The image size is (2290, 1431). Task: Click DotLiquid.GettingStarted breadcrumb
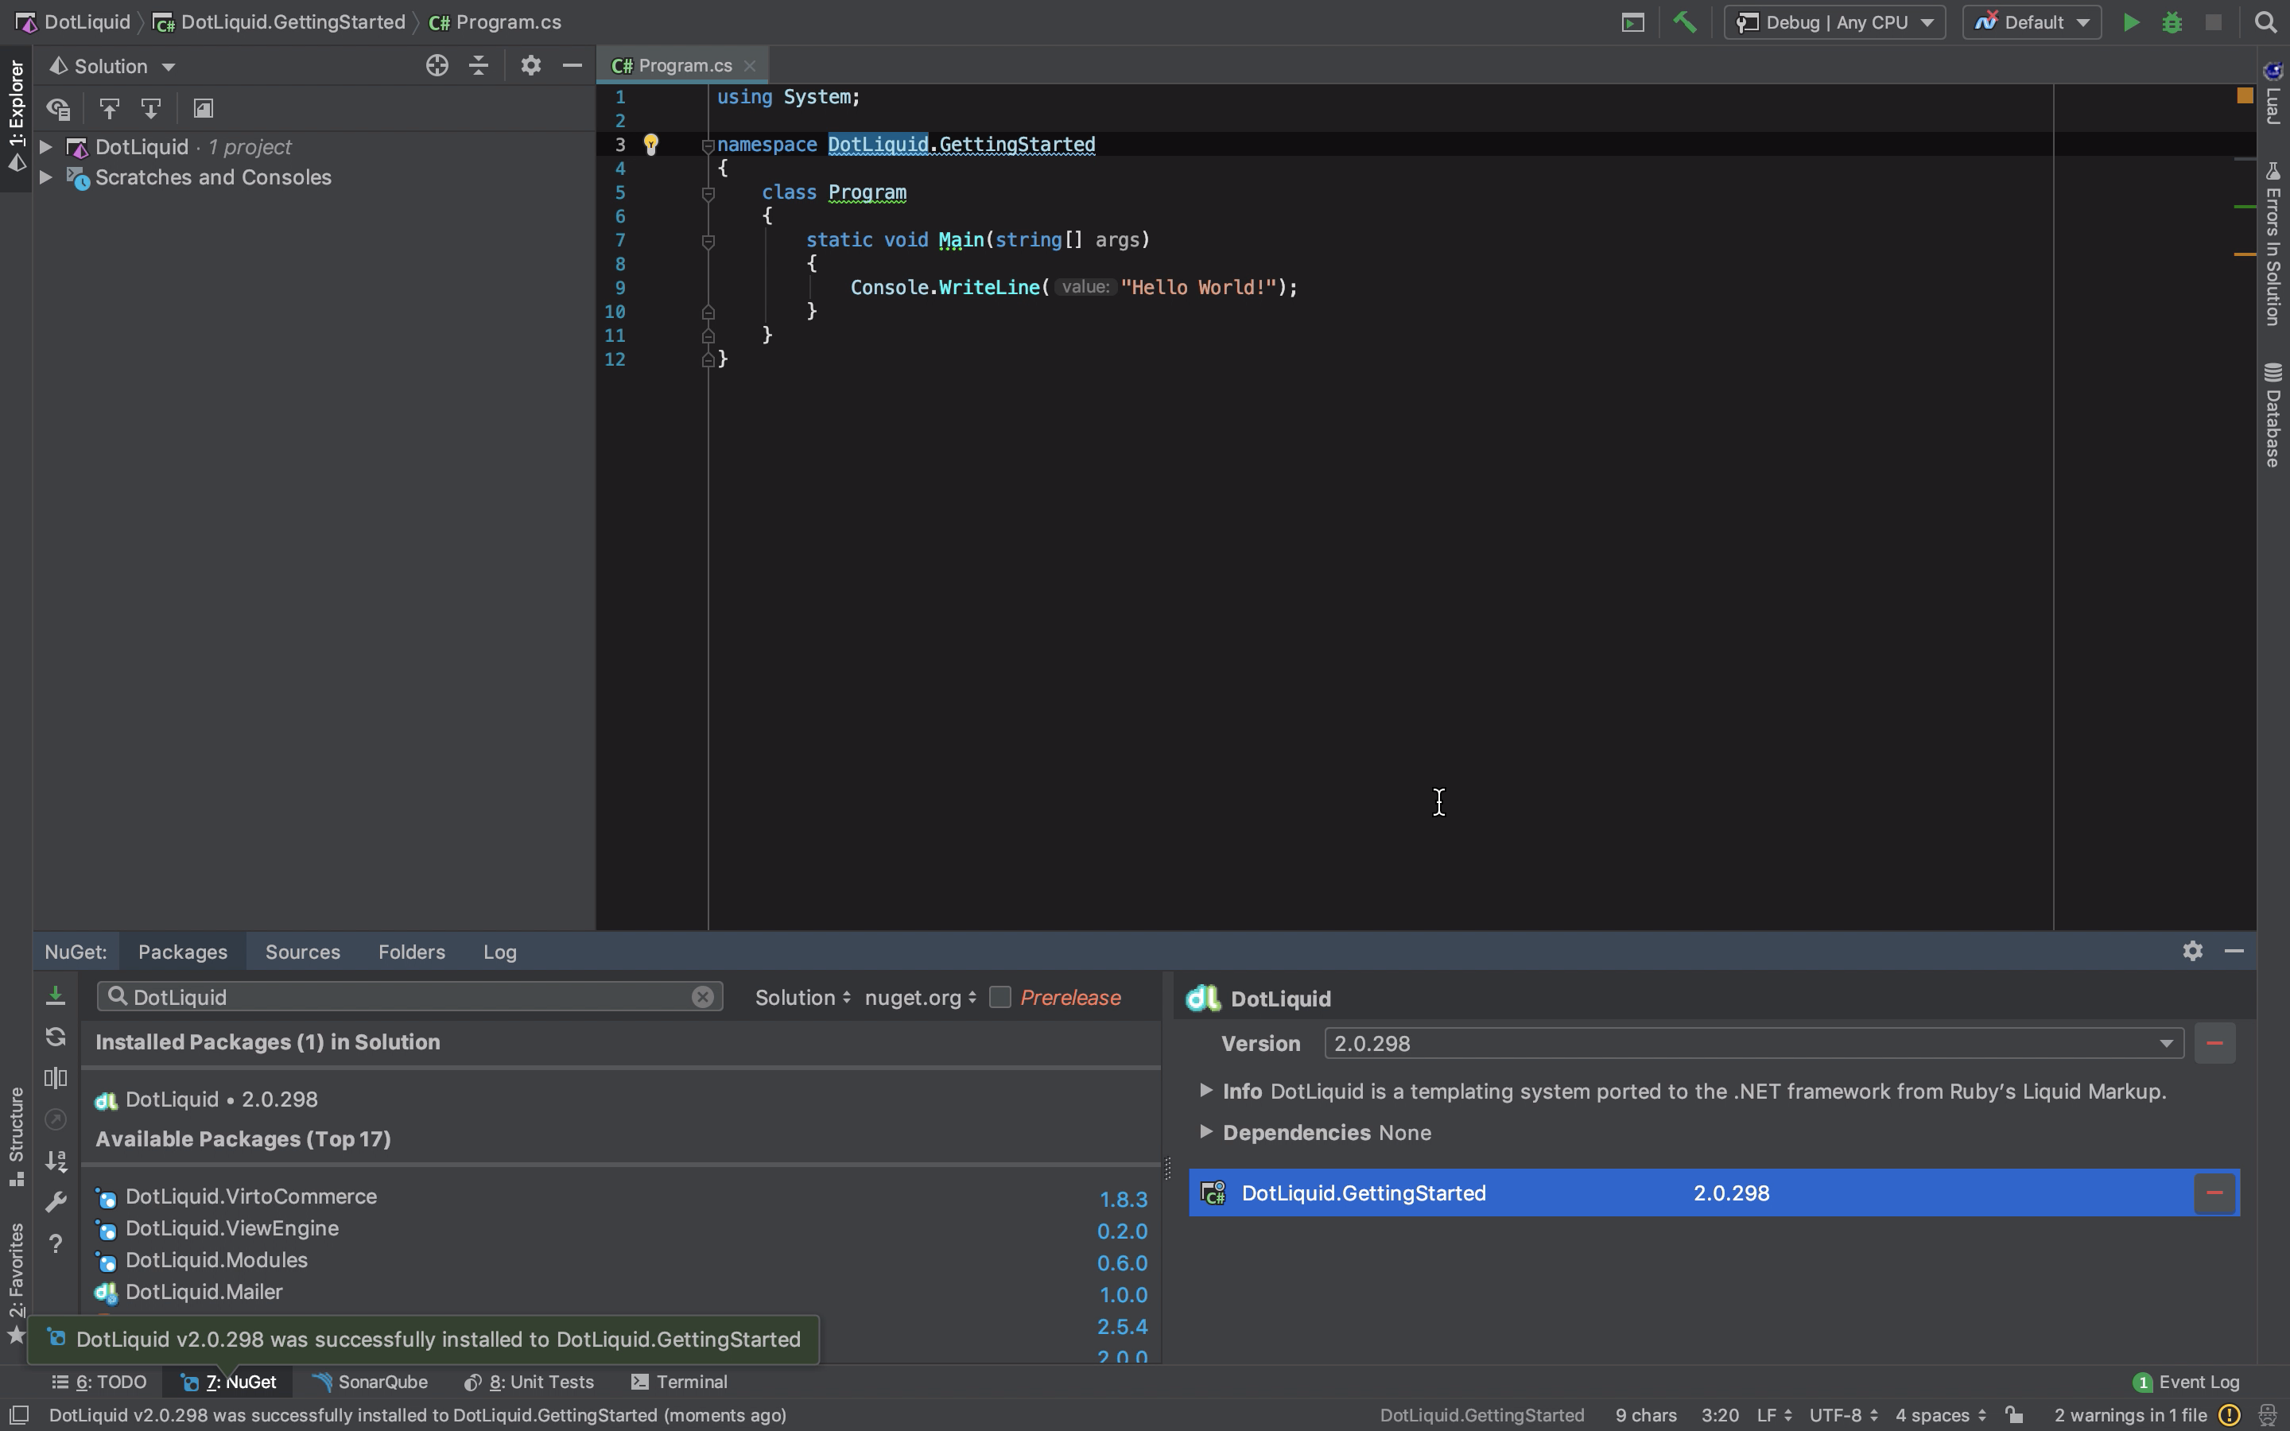tap(279, 21)
